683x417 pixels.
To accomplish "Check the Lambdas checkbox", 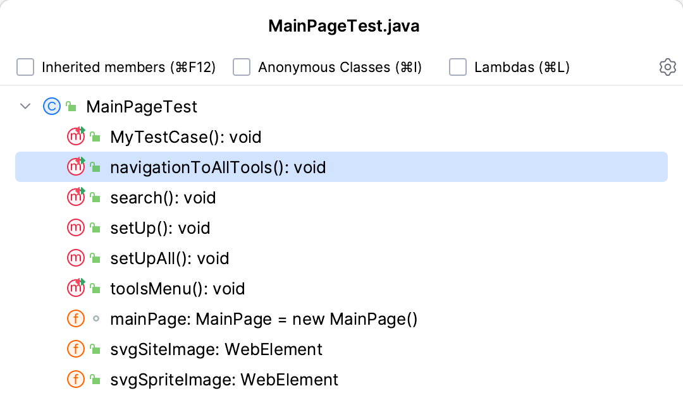I will coord(458,67).
